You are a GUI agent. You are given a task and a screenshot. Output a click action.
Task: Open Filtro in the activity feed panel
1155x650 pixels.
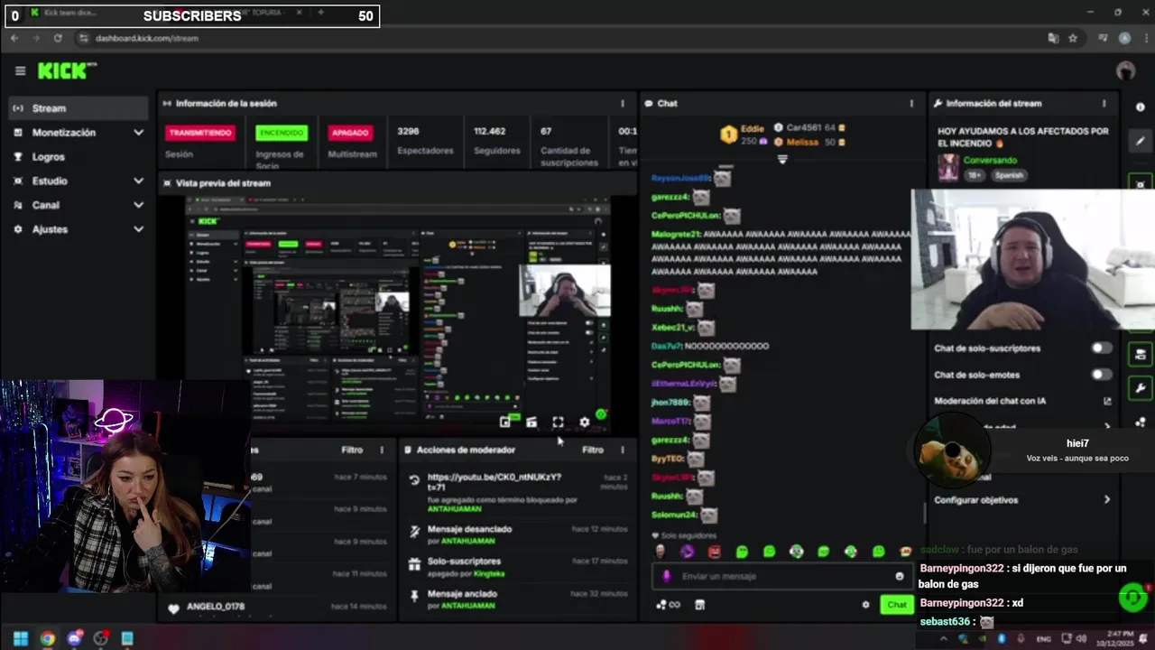point(352,450)
